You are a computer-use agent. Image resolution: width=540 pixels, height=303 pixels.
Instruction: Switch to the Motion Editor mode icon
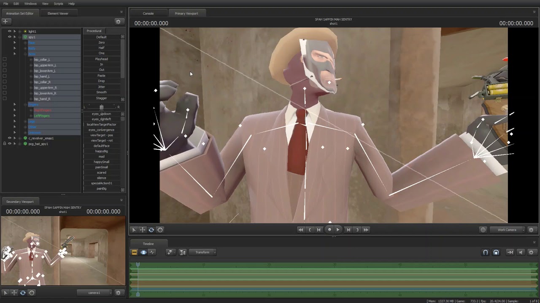(143, 252)
